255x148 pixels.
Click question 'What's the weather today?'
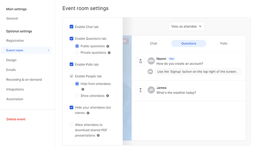[x=176, y=93]
